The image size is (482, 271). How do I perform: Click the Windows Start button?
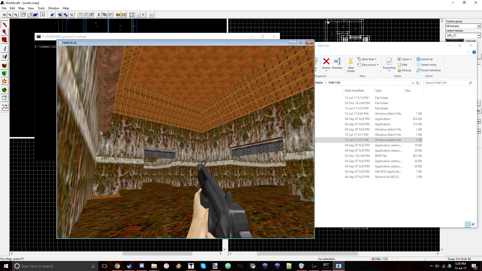tap(6, 266)
